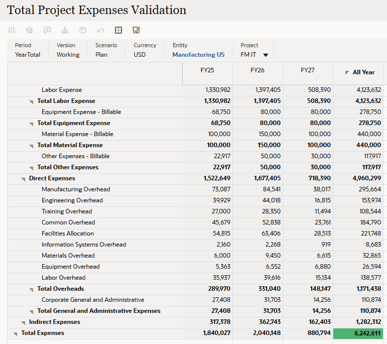Click Manufacturing Overhead FY26 cell 84,541
Screen dimensions: 387x344
(257, 189)
